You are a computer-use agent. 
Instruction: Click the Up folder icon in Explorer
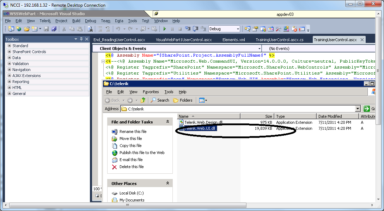pyautogui.click(x=143, y=100)
